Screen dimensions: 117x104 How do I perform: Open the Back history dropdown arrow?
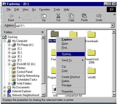19,18
